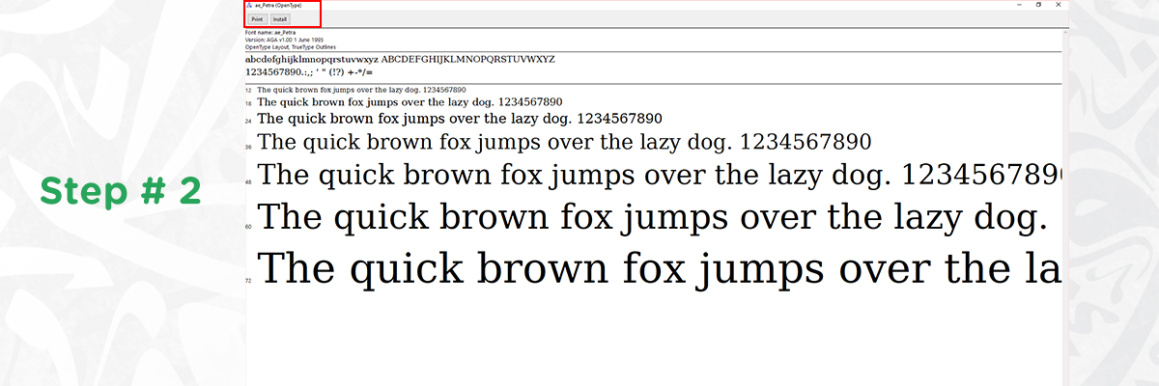Click the green 'Step # 2' heading
This screenshot has width=1159, height=386.
click(x=121, y=192)
